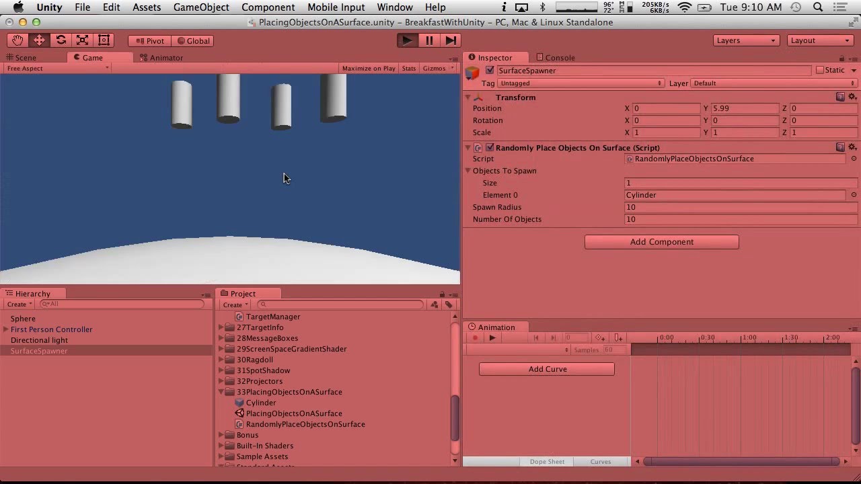This screenshot has height=484, width=861.
Task: Open the Hierarchy panel options menu icon
Action: pos(206,295)
